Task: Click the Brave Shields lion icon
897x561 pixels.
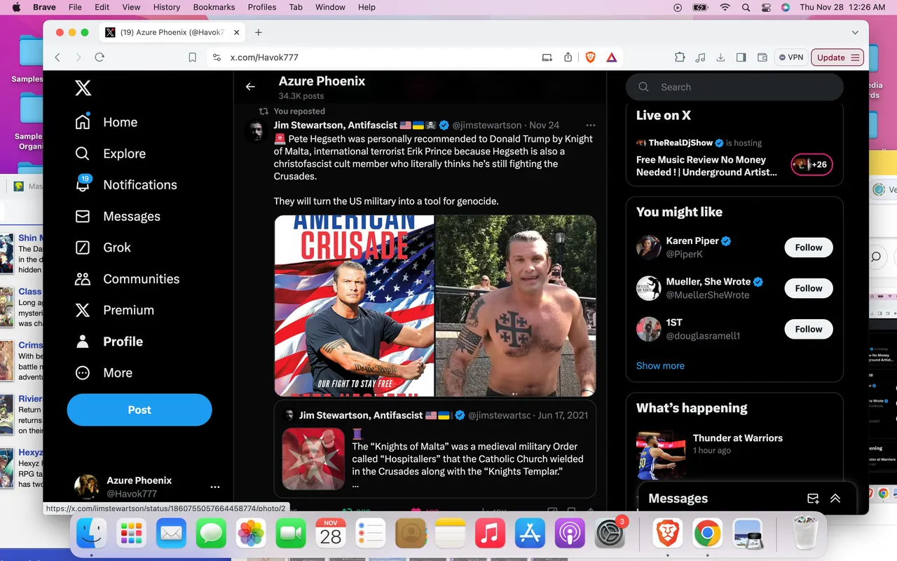Action: [x=591, y=58]
